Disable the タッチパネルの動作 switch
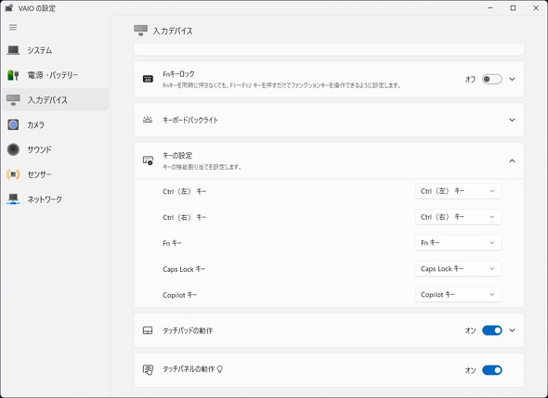 491,370
